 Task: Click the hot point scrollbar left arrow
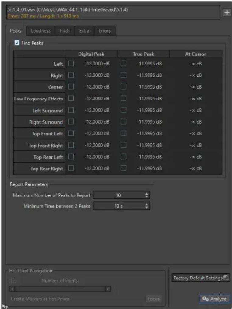tap(12, 289)
